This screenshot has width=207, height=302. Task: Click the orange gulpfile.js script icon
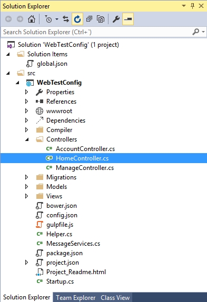click(x=40, y=225)
